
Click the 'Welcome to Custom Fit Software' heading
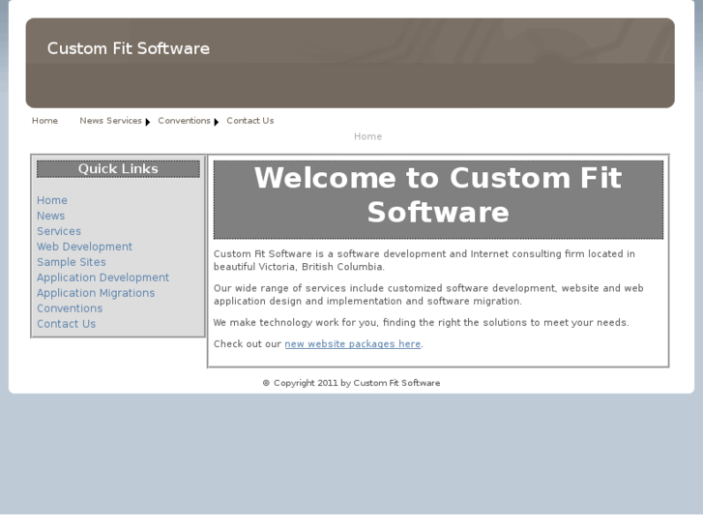click(438, 199)
